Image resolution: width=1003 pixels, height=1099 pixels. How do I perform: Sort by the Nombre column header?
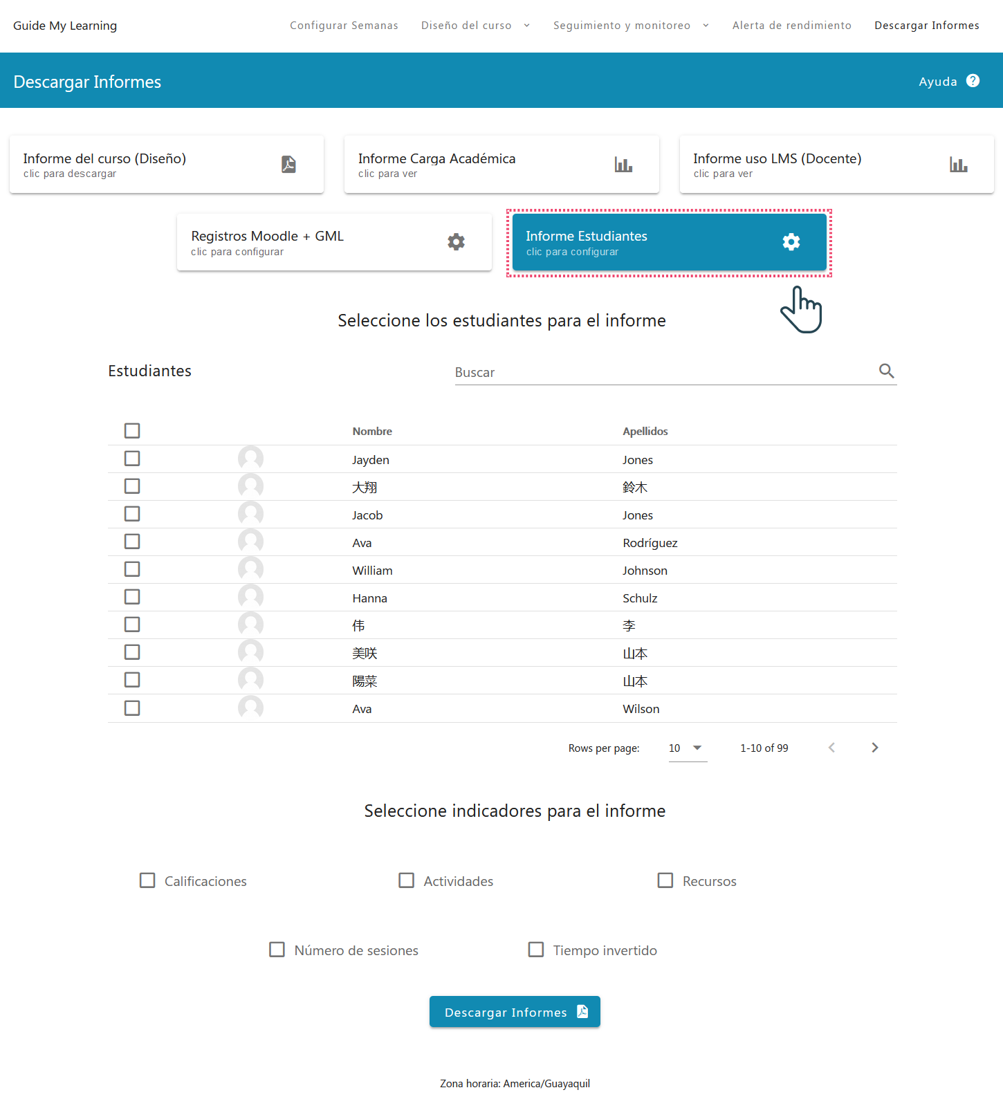pos(372,432)
